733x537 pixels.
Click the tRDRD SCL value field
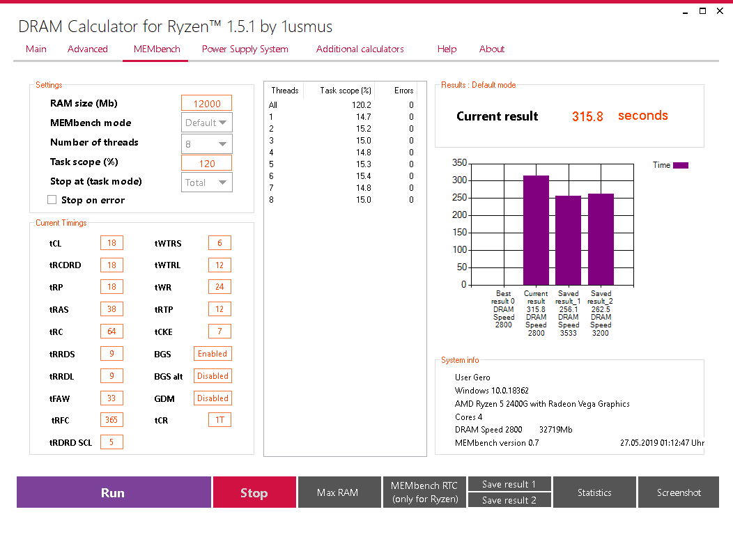[x=111, y=442]
